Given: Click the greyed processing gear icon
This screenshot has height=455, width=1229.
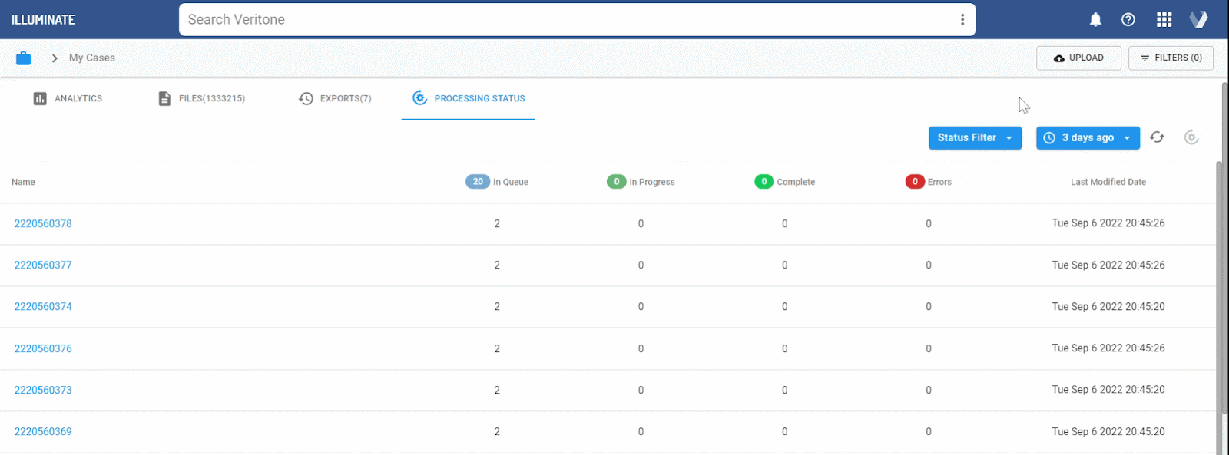Looking at the screenshot, I should [x=1191, y=137].
